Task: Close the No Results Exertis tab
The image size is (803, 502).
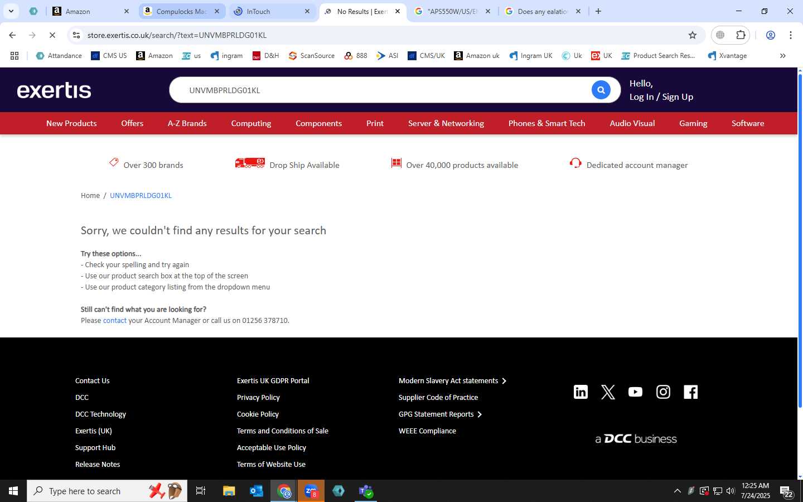Action: point(398,11)
